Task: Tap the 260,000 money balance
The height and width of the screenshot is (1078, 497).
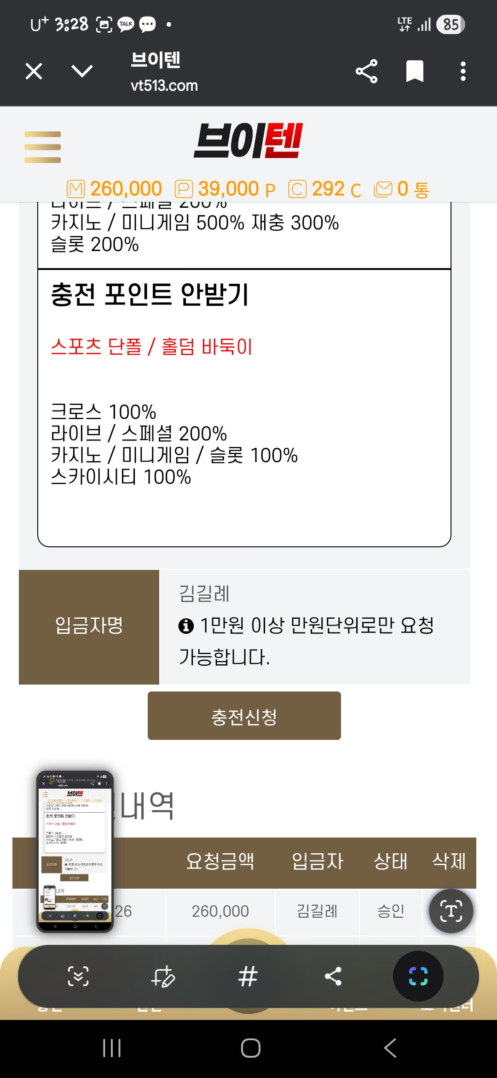Action: click(115, 189)
